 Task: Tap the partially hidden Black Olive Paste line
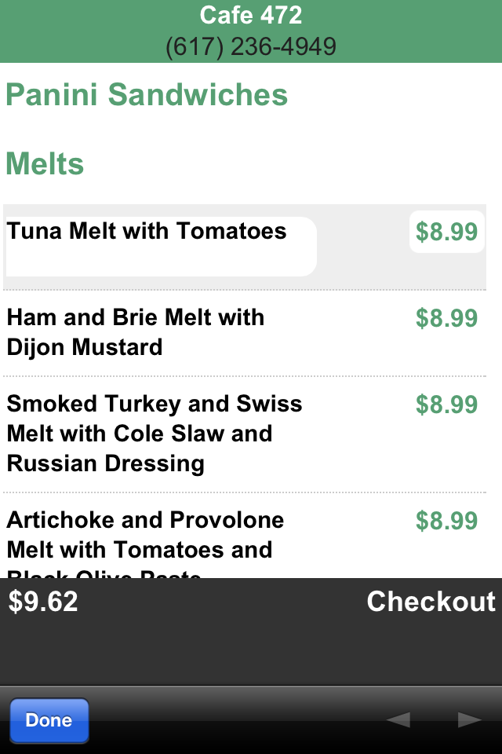point(104,573)
